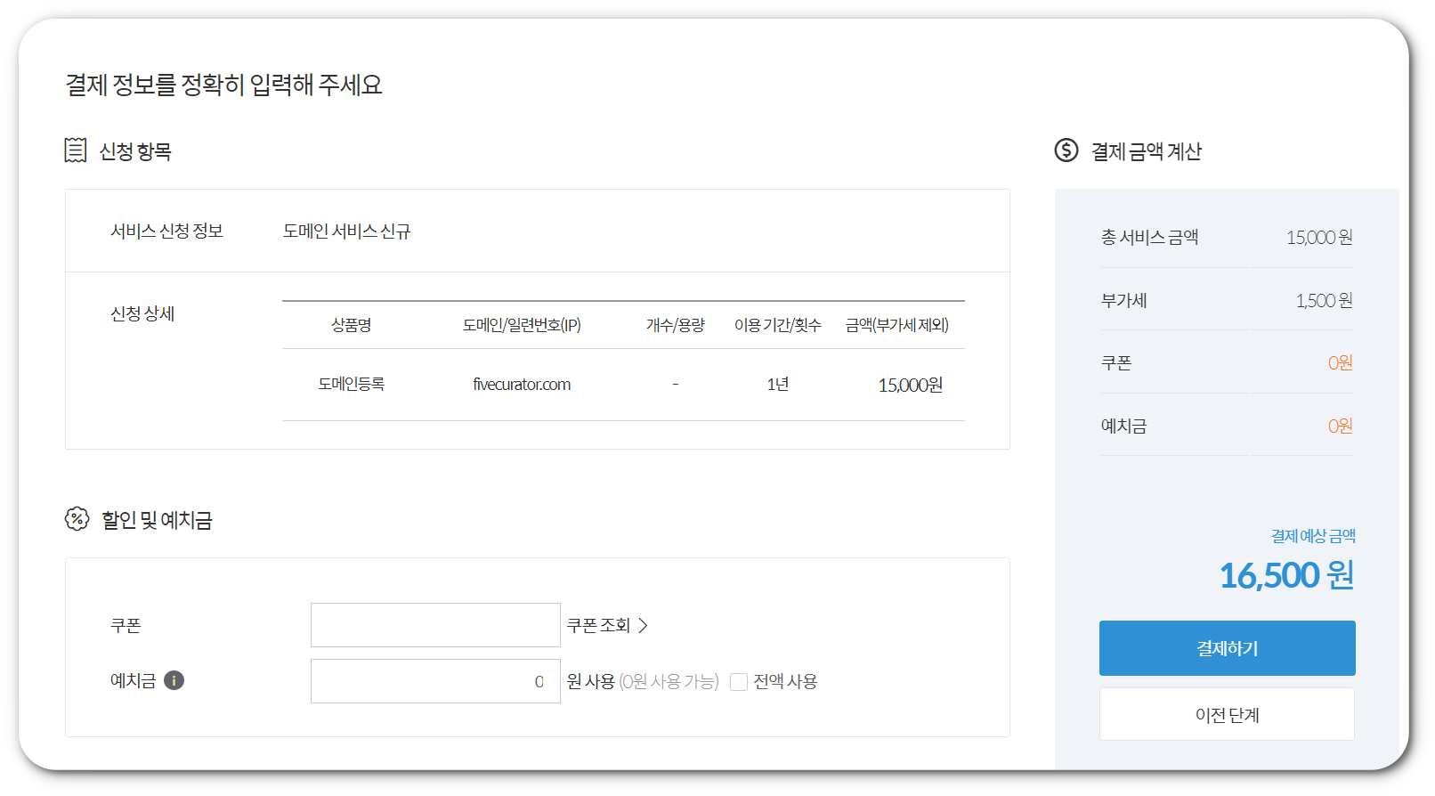Click the 부가세 1,500 원 value
The width and height of the screenshot is (1435, 796).
pyautogui.click(x=1324, y=301)
